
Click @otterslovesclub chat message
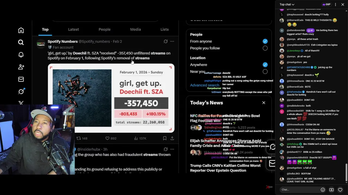pos(309,32)
